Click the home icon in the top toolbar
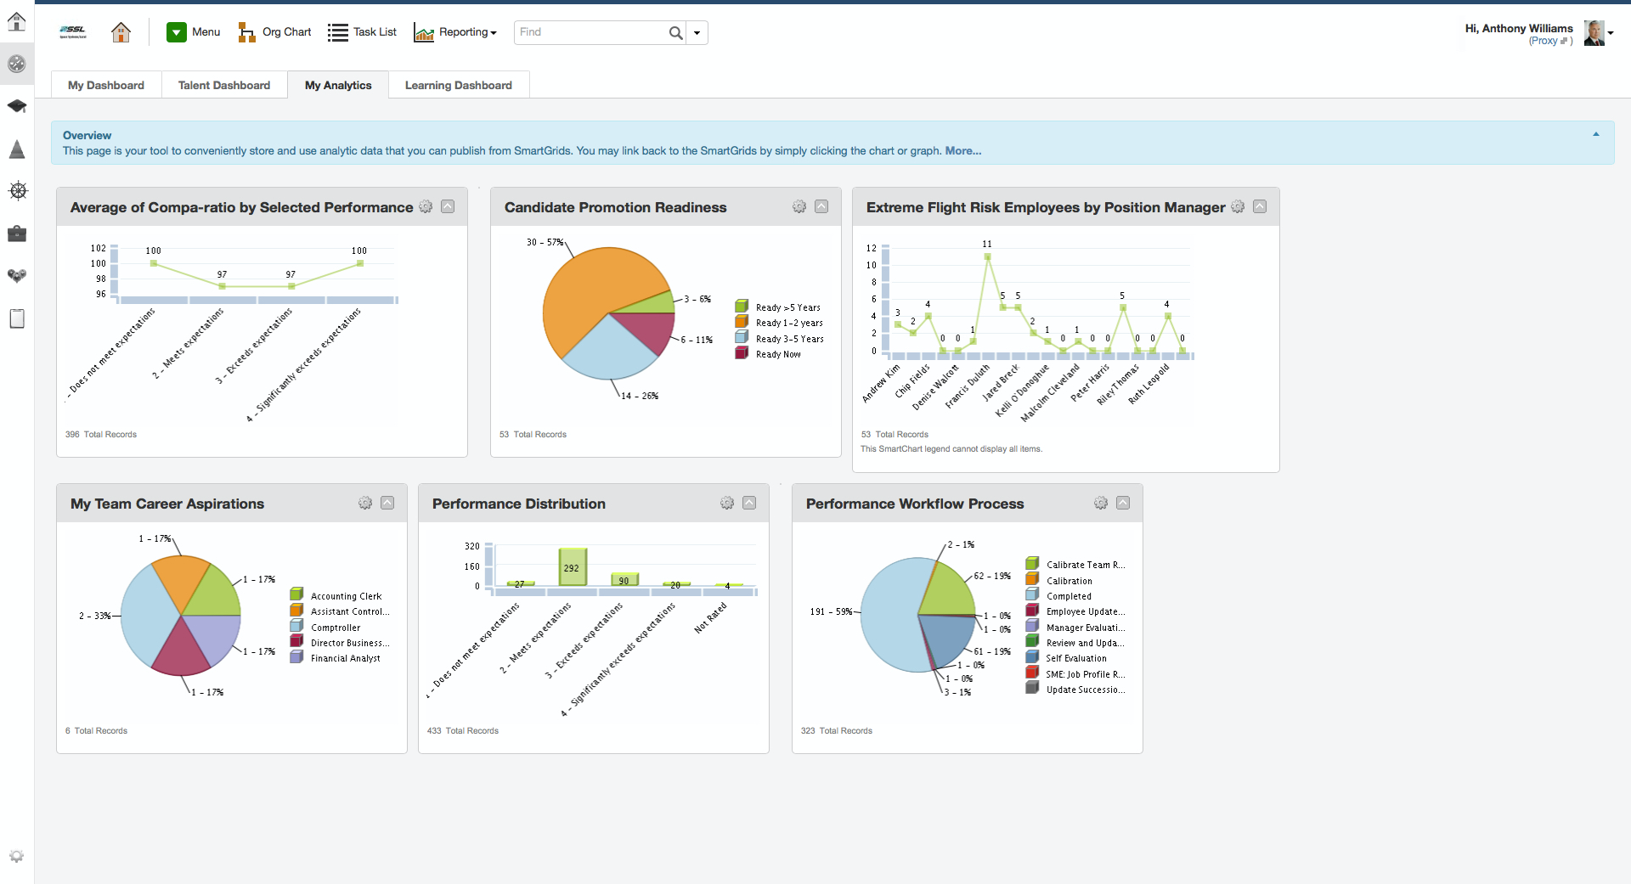Image resolution: width=1631 pixels, height=884 pixels. click(121, 32)
